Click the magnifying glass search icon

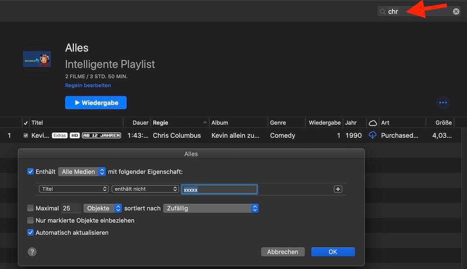pyautogui.click(x=383, y=12)
